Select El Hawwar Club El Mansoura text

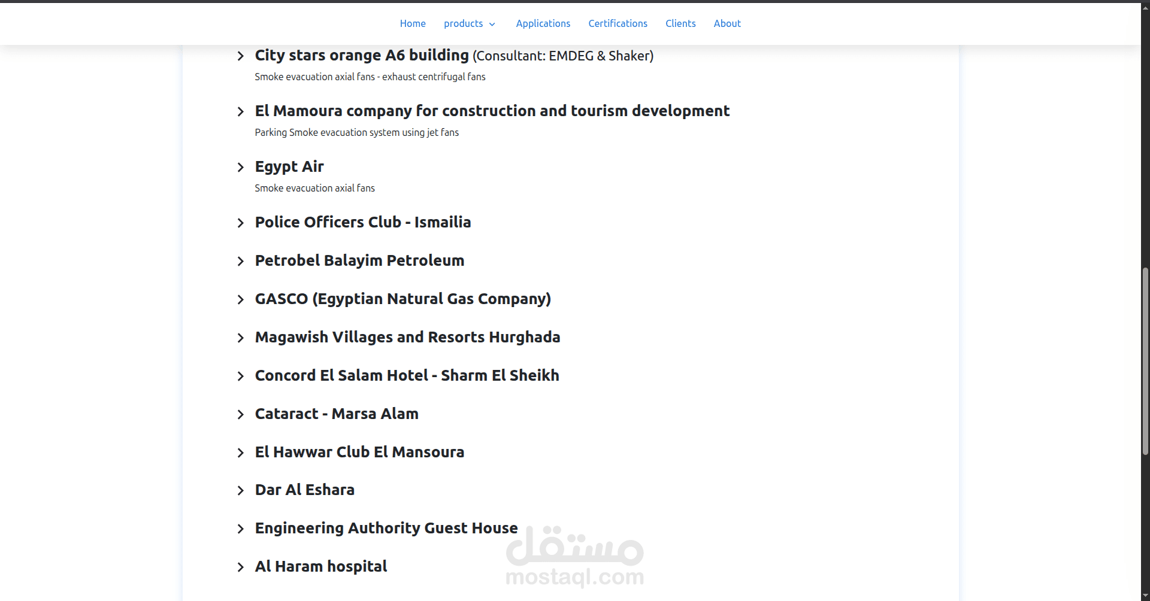(359, 452)
